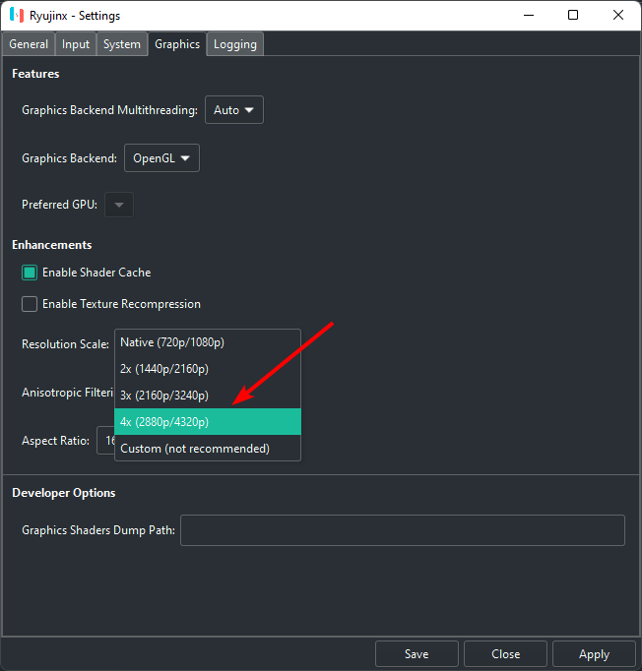The image size is (642, 671).
Task: Enable Texture Recompression checkbox
Action: tap(30, 304)
